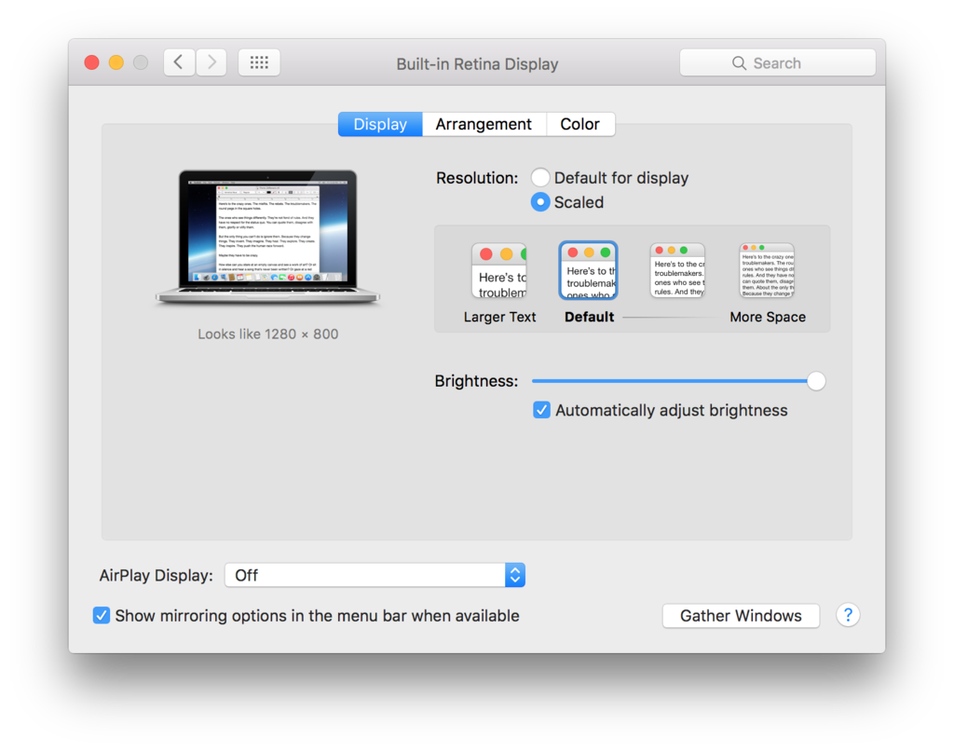
Task: Click the window title 'Built-in Retina Display'
Action: 477,64
